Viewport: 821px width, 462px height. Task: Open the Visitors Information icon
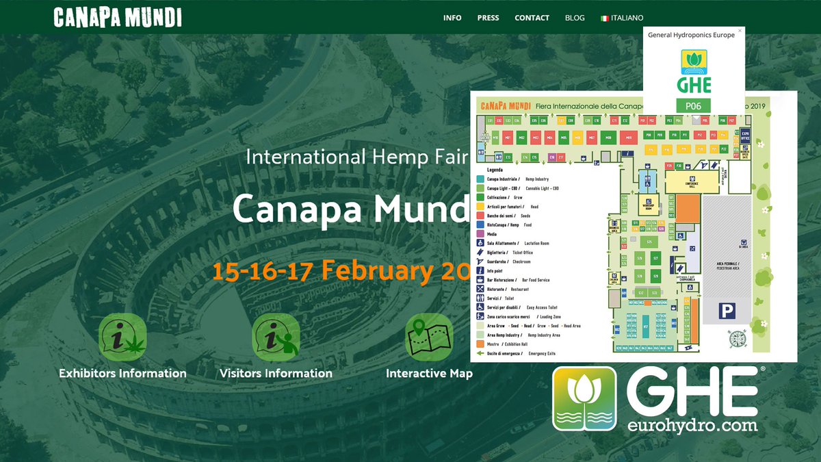click(x=276, y=337)
